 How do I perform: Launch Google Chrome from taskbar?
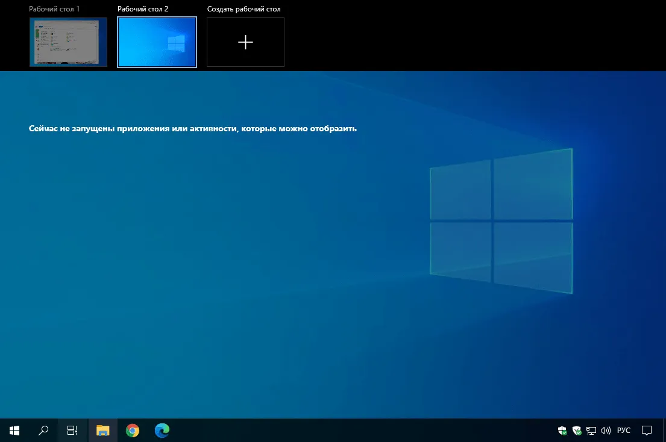(133, 431)
